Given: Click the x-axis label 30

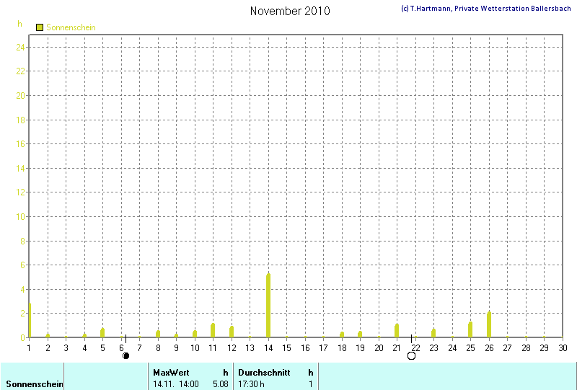Looking at the screenshot, I should (563, 348).
